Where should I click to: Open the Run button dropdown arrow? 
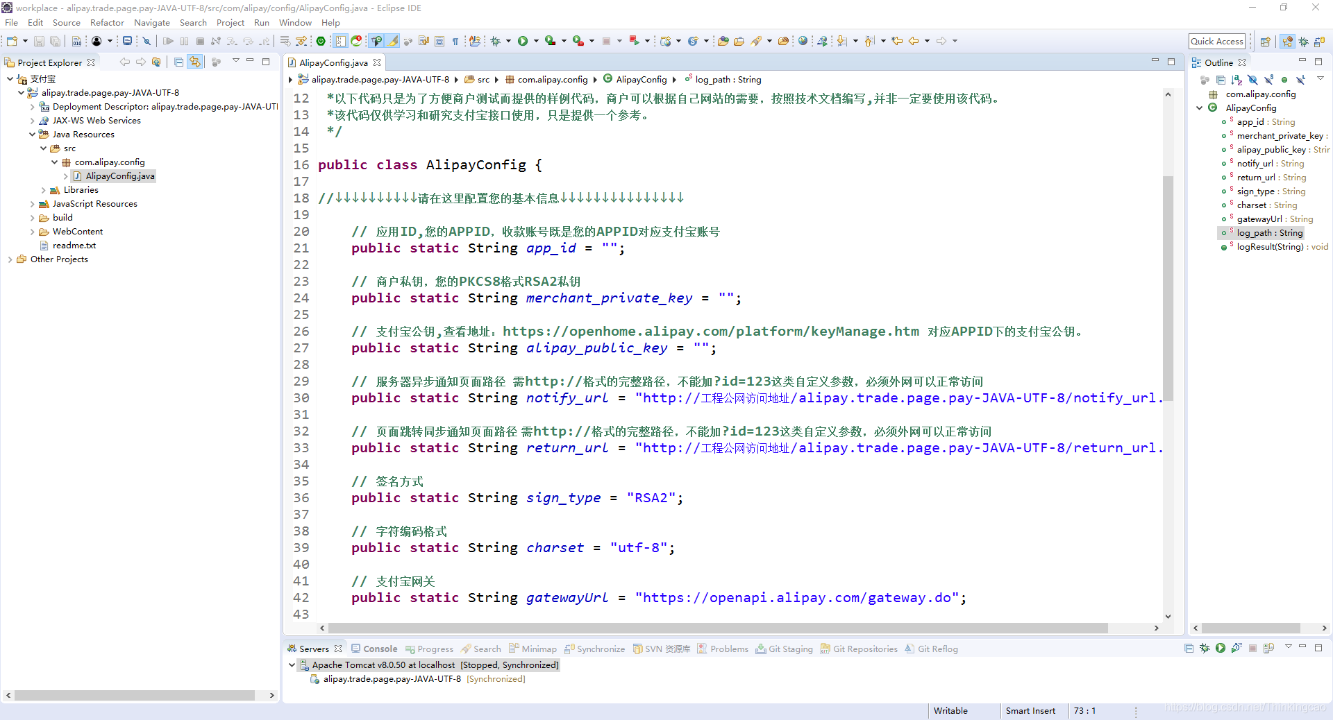click(536, 41)
